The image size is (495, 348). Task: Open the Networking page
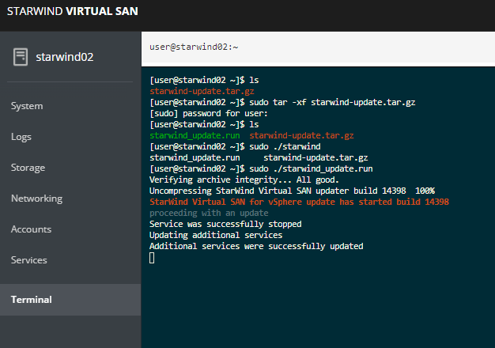pyautogui.click(x=36, y=199)
